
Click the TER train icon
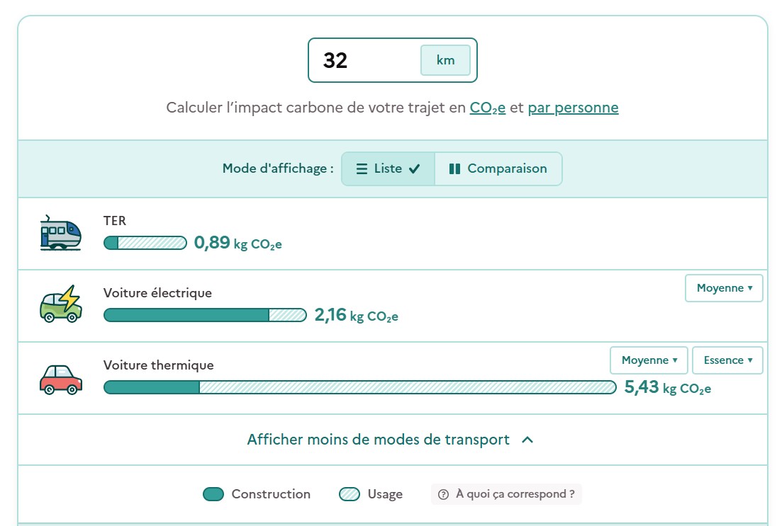coord(60,233)
